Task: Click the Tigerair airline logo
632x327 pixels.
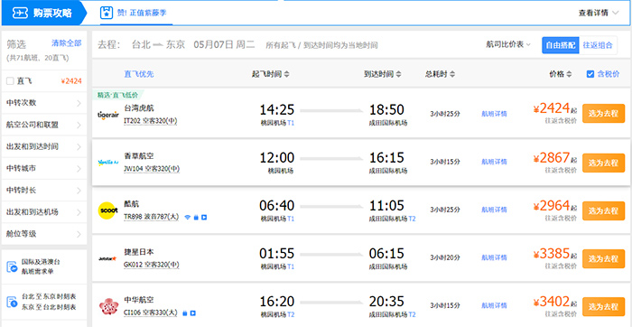Action: point(108,115)
